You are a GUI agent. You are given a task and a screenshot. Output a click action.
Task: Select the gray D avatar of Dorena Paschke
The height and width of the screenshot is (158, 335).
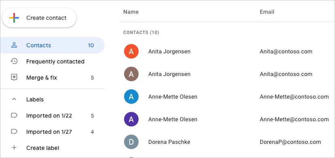click(131, 142)
